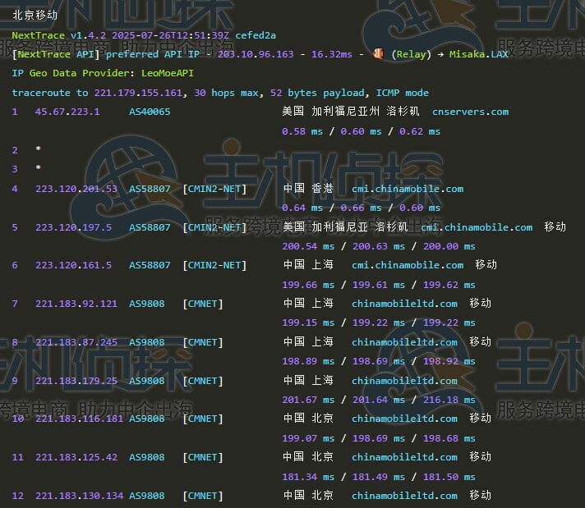
Task: Click the fish emoji icon before (Relay)
Action: tap(378, 54)
